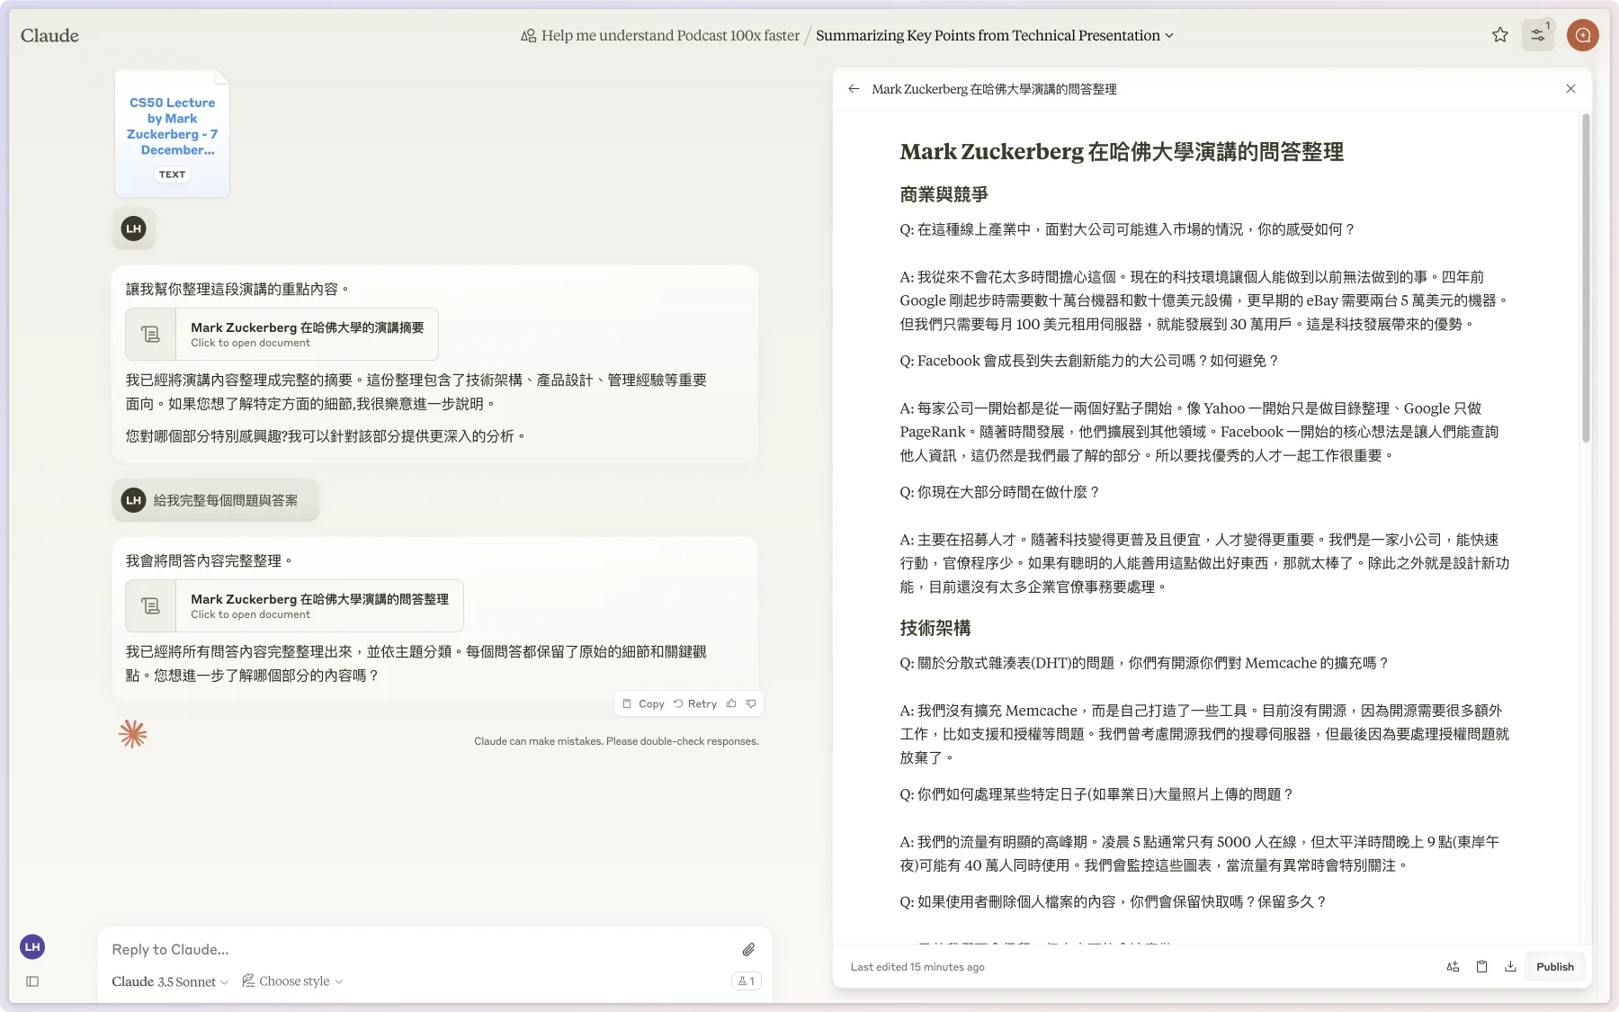Image resolution: width=1619 pixels, height=1012 pixels.
Task: Click the question about Facebook 失去創新能力
Action: (1089, 361)
